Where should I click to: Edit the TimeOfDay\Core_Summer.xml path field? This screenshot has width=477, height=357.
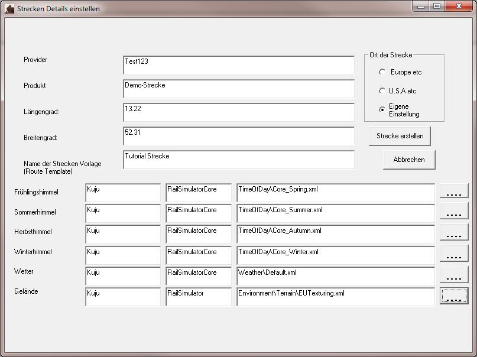point(336,213)
